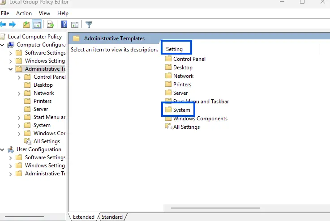Switch to the Extended tab

[x=84, y=217]
